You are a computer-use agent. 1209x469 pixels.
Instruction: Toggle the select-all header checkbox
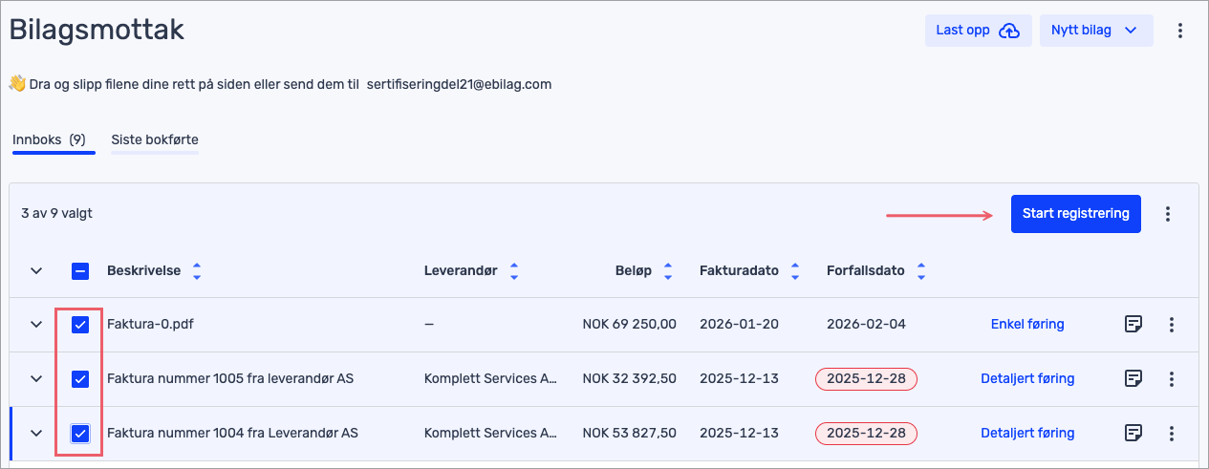point(80,271)
